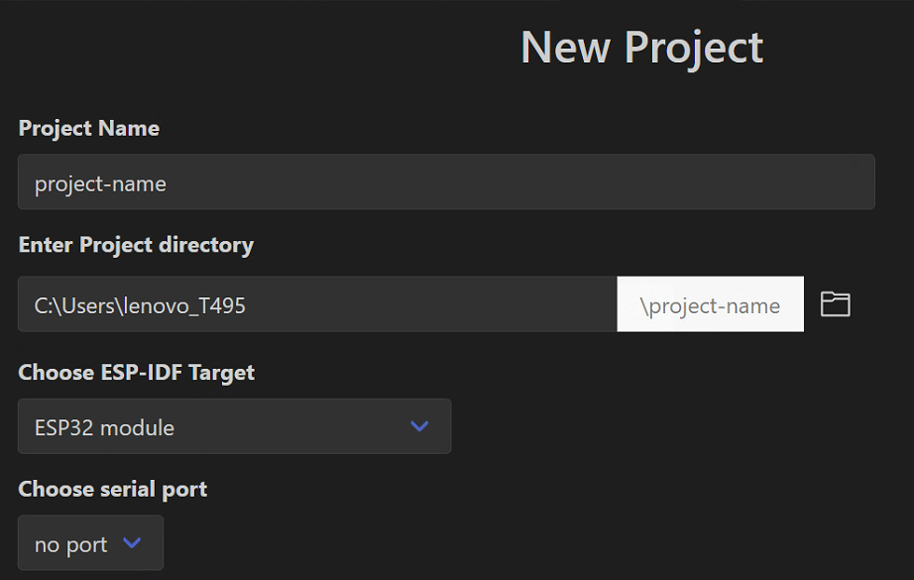This screenshot has height=580, width=914.
Task: Click the blue chevron in ESP32 module selector
Action: pyautogui.click(x=419, y=426)
